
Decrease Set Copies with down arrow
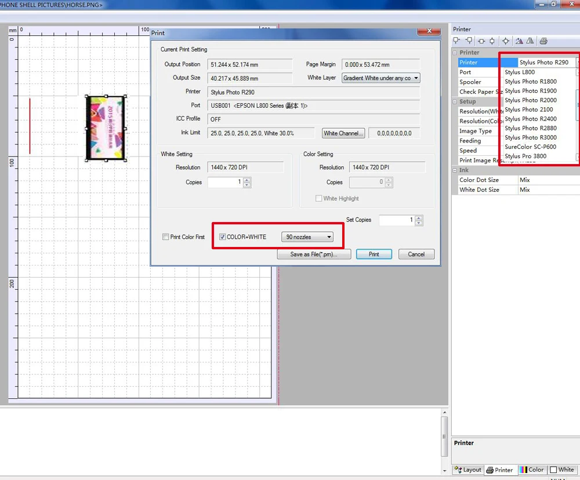tap(418, 223)
